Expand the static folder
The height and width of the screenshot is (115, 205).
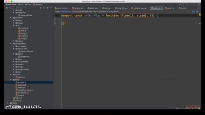[x=8, y=103]
